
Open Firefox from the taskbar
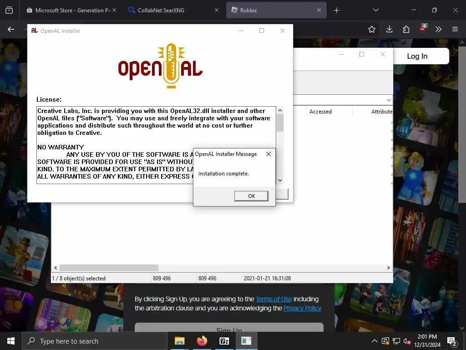coord(202,341)
